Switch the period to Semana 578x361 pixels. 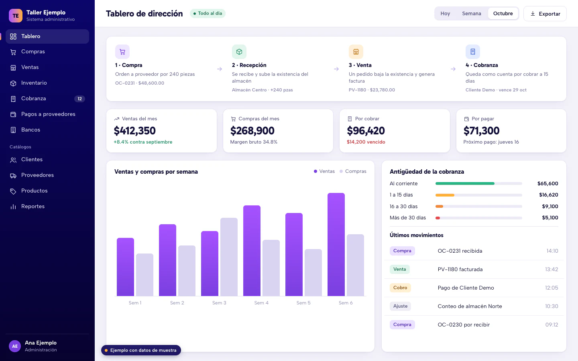click(472, 14)
